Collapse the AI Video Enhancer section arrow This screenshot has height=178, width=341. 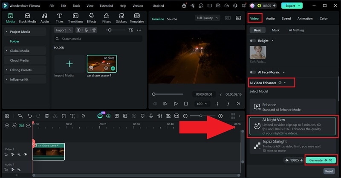click(285, 83)
